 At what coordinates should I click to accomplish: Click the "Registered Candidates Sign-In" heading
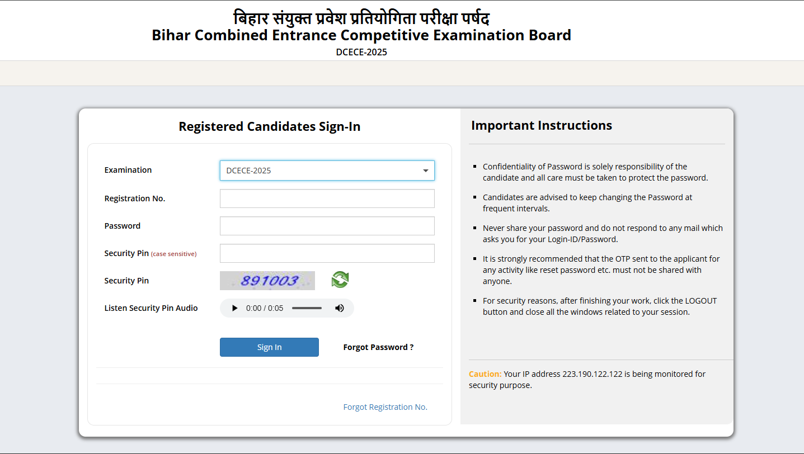click(x=269, y=126)
